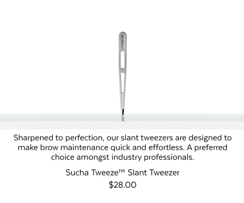Click the trademark symbol after Tweeze
244x203 pixels.
point(122,171)
